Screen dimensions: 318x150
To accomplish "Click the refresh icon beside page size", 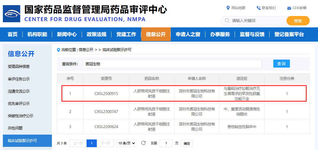I will (144, 143).
